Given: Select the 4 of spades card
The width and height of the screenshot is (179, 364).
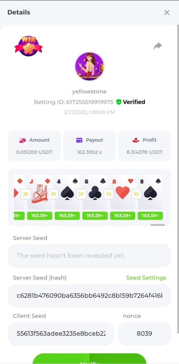Looking at the screenshot, I should click(x=67, y=192).
